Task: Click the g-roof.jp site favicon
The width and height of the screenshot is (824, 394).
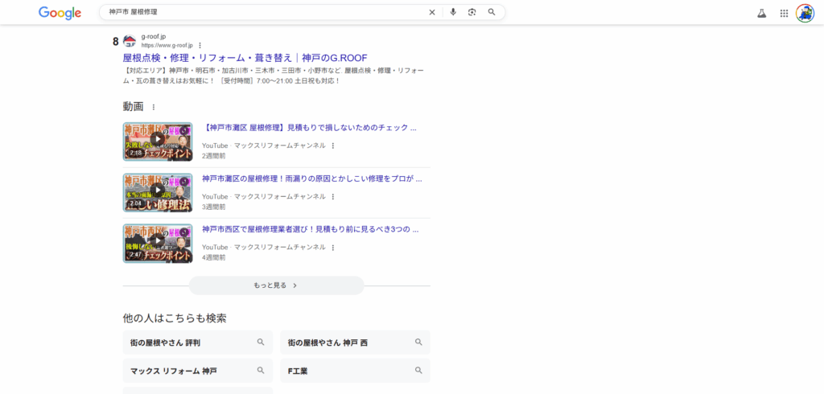Action: click(129, 41)
